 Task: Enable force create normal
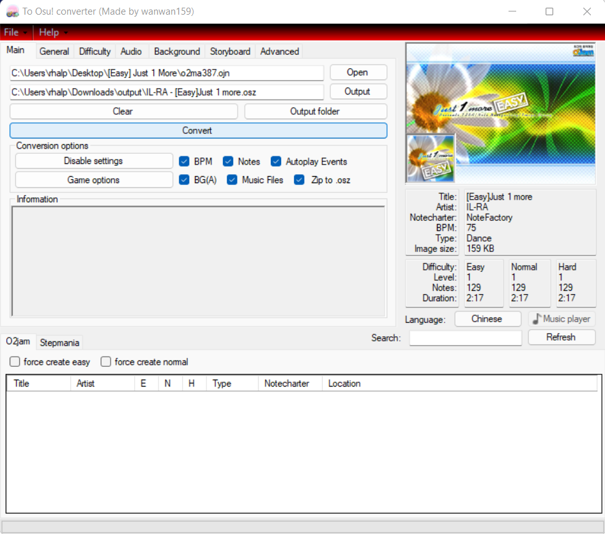pos(105,362)
